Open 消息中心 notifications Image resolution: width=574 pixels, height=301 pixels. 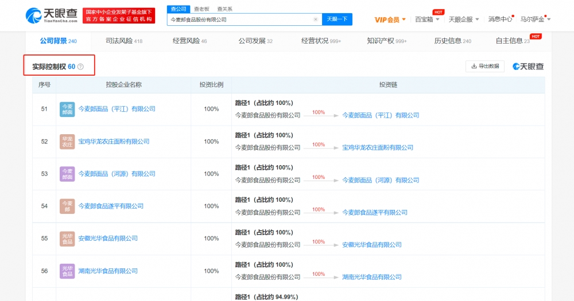pos(500,19)
